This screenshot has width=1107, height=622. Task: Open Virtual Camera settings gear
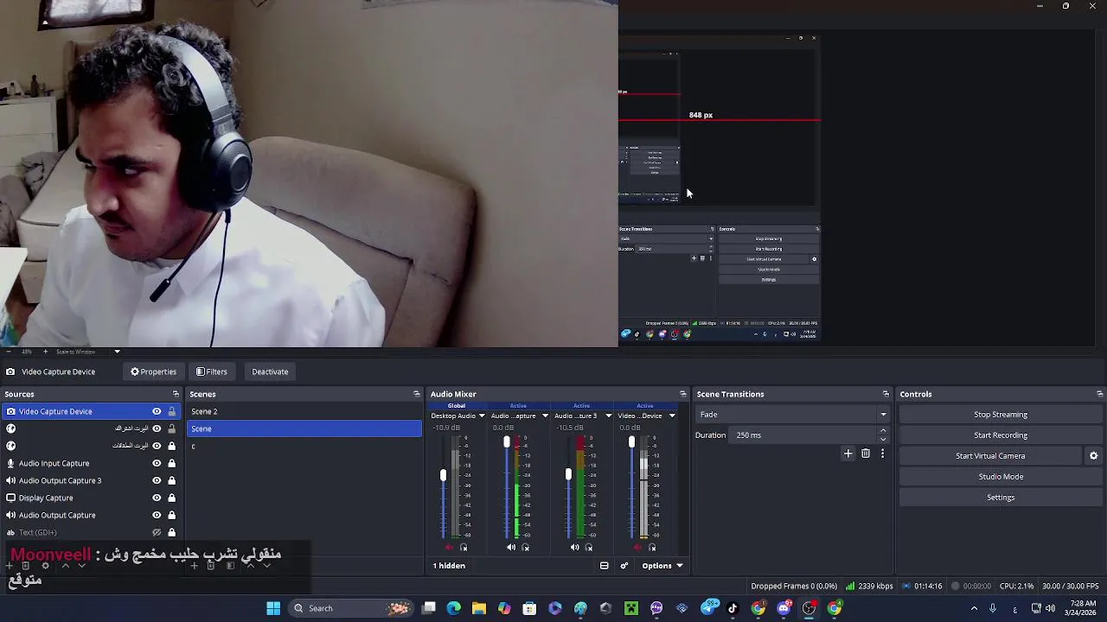pos(1093,456)
